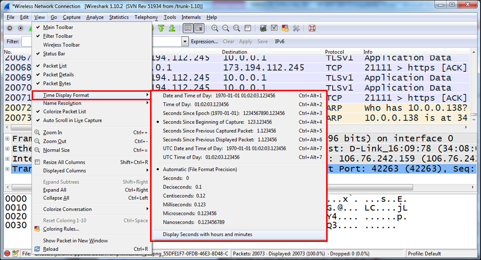The height and width of the screenshot is (260, 481).
Task: Open coloring rules toolbar icon
Action: tap(285, 28)
